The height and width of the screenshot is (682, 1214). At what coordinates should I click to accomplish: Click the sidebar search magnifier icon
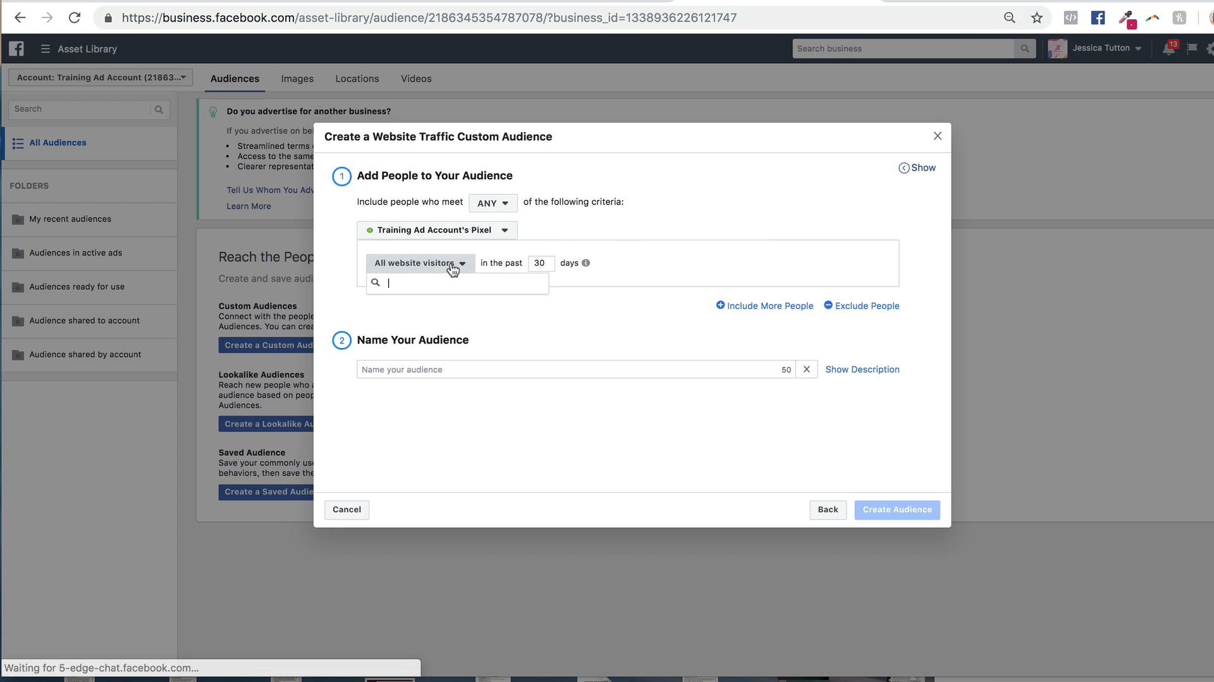point(159,109)
